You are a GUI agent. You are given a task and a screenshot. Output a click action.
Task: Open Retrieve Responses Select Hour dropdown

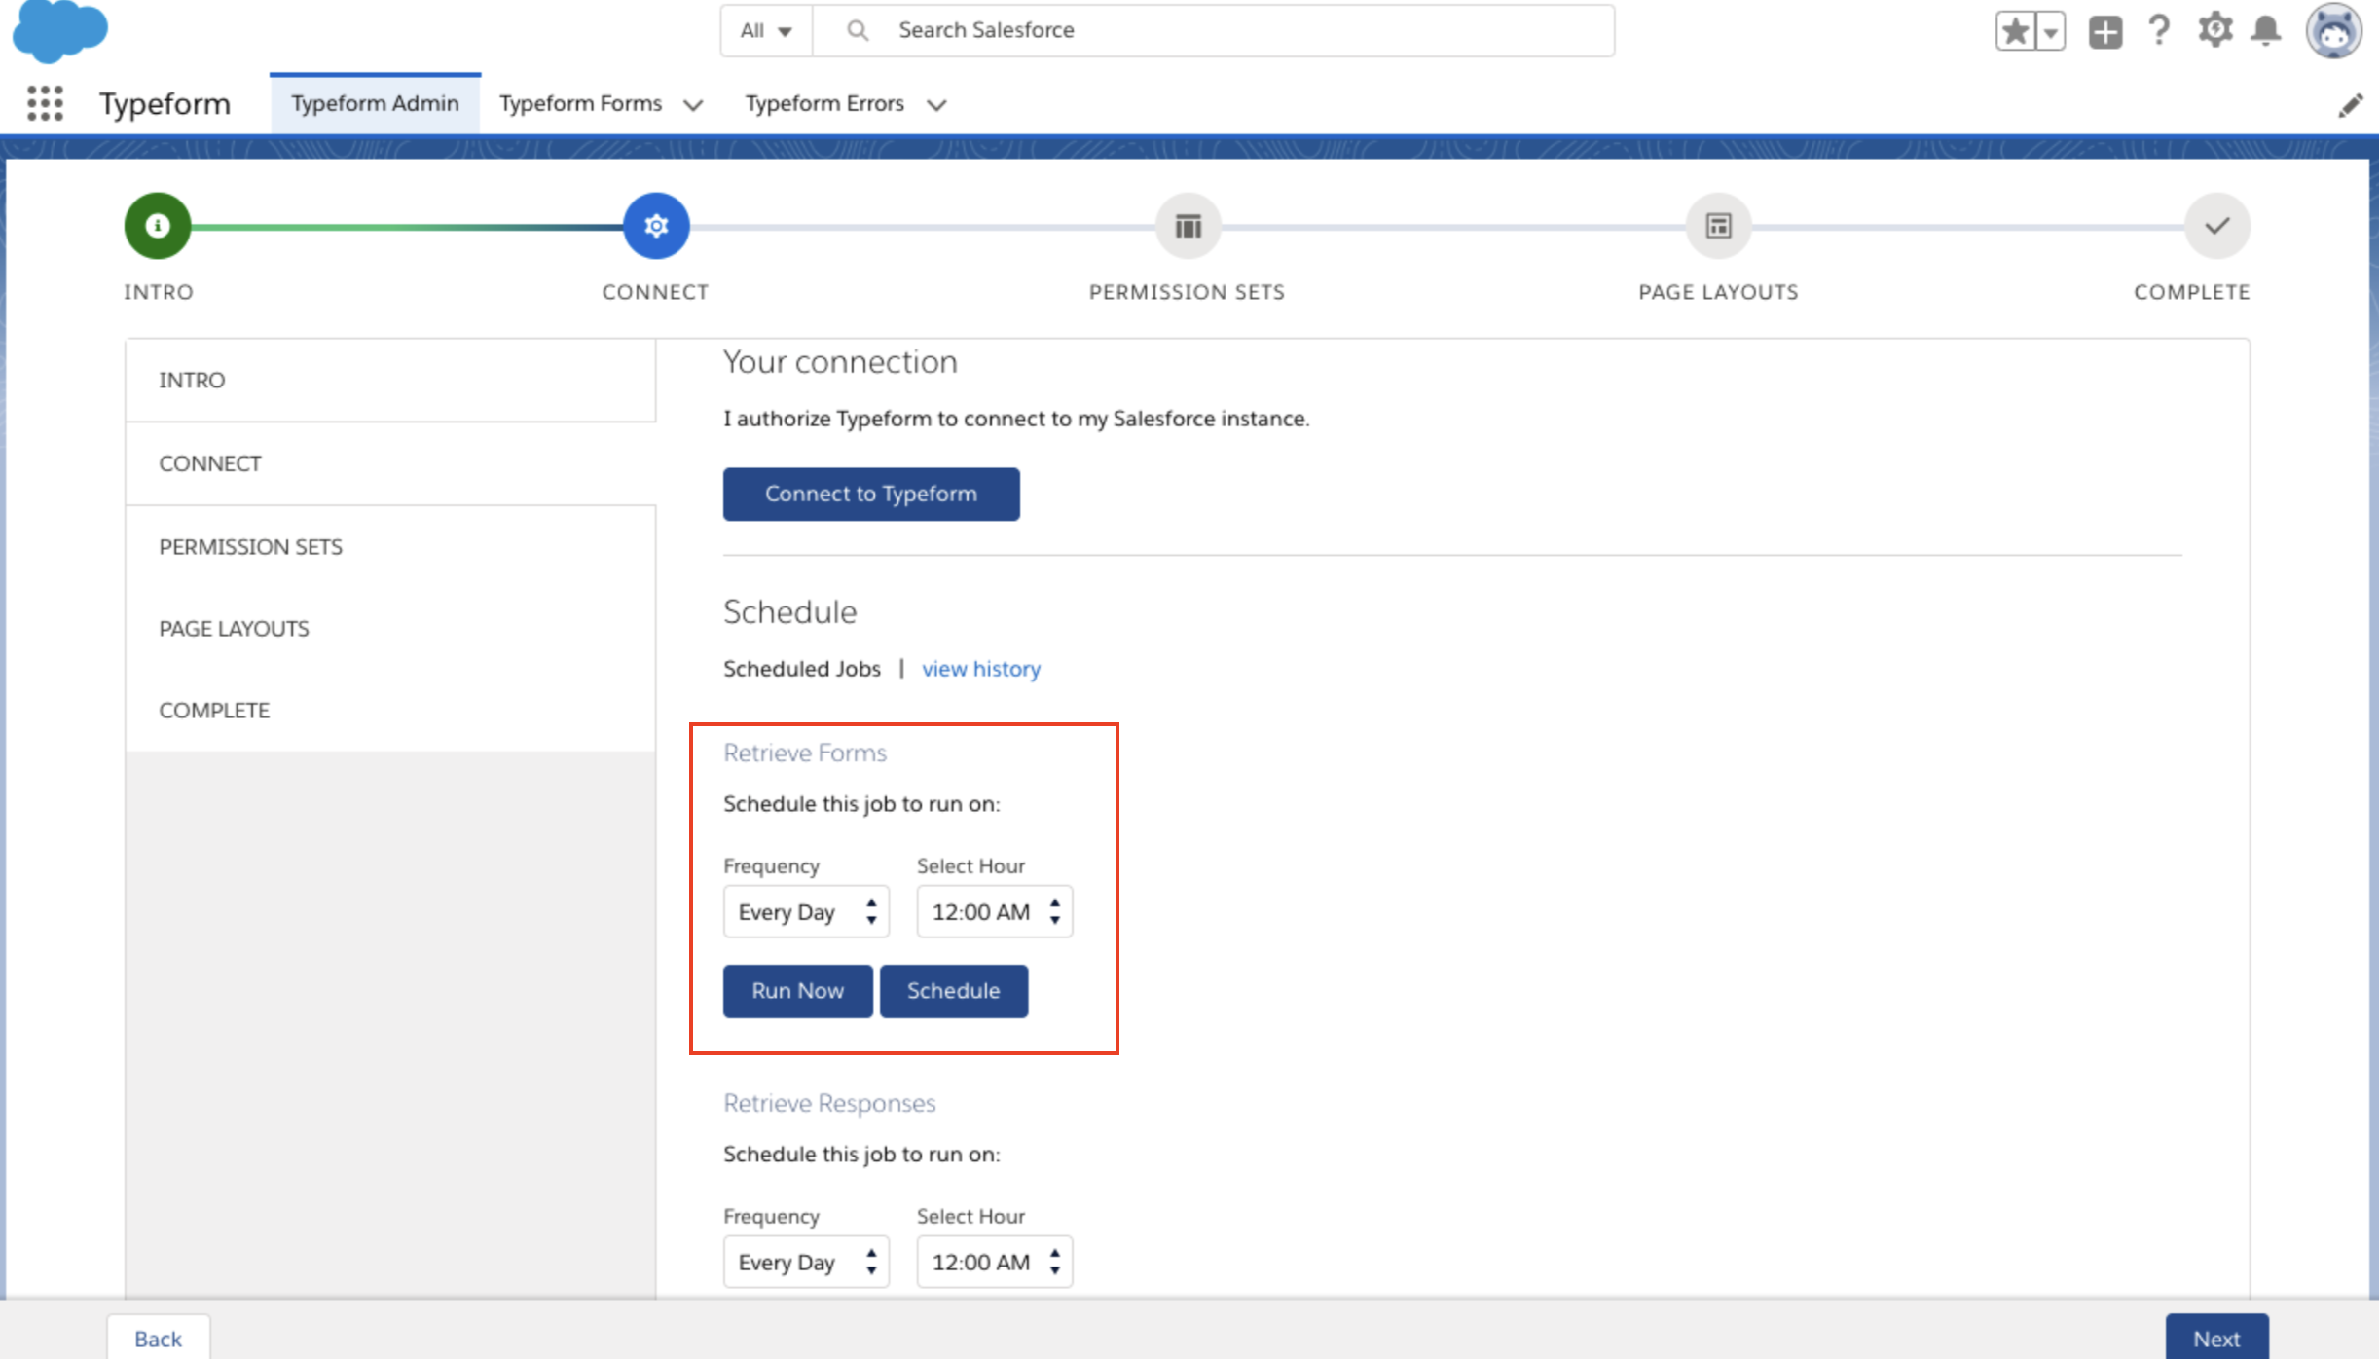coord(995,1262)
